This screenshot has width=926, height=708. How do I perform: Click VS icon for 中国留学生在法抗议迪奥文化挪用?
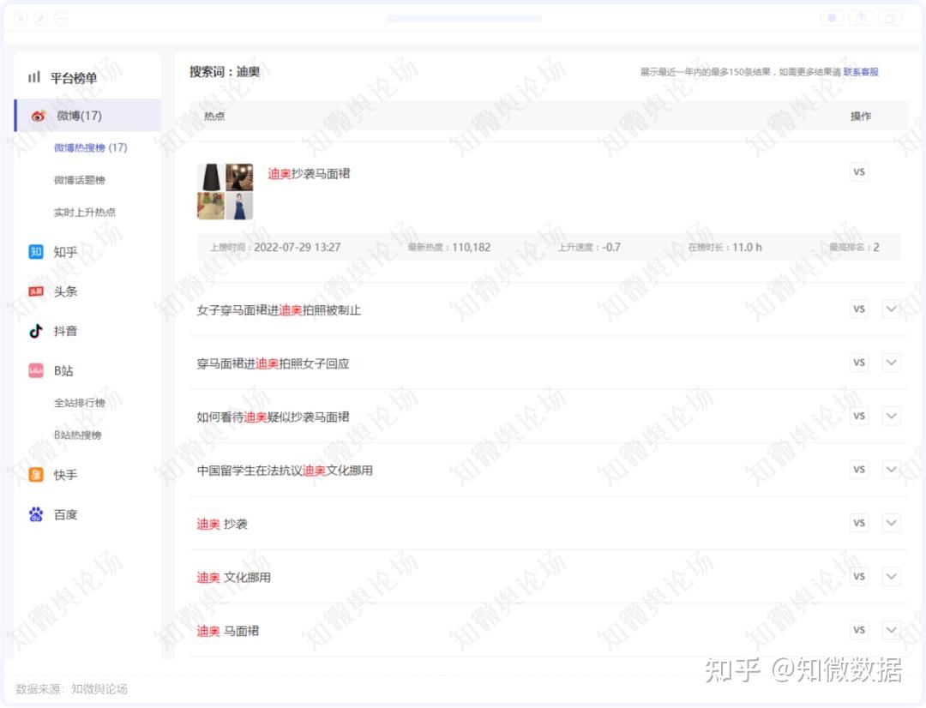pos(859,470)
